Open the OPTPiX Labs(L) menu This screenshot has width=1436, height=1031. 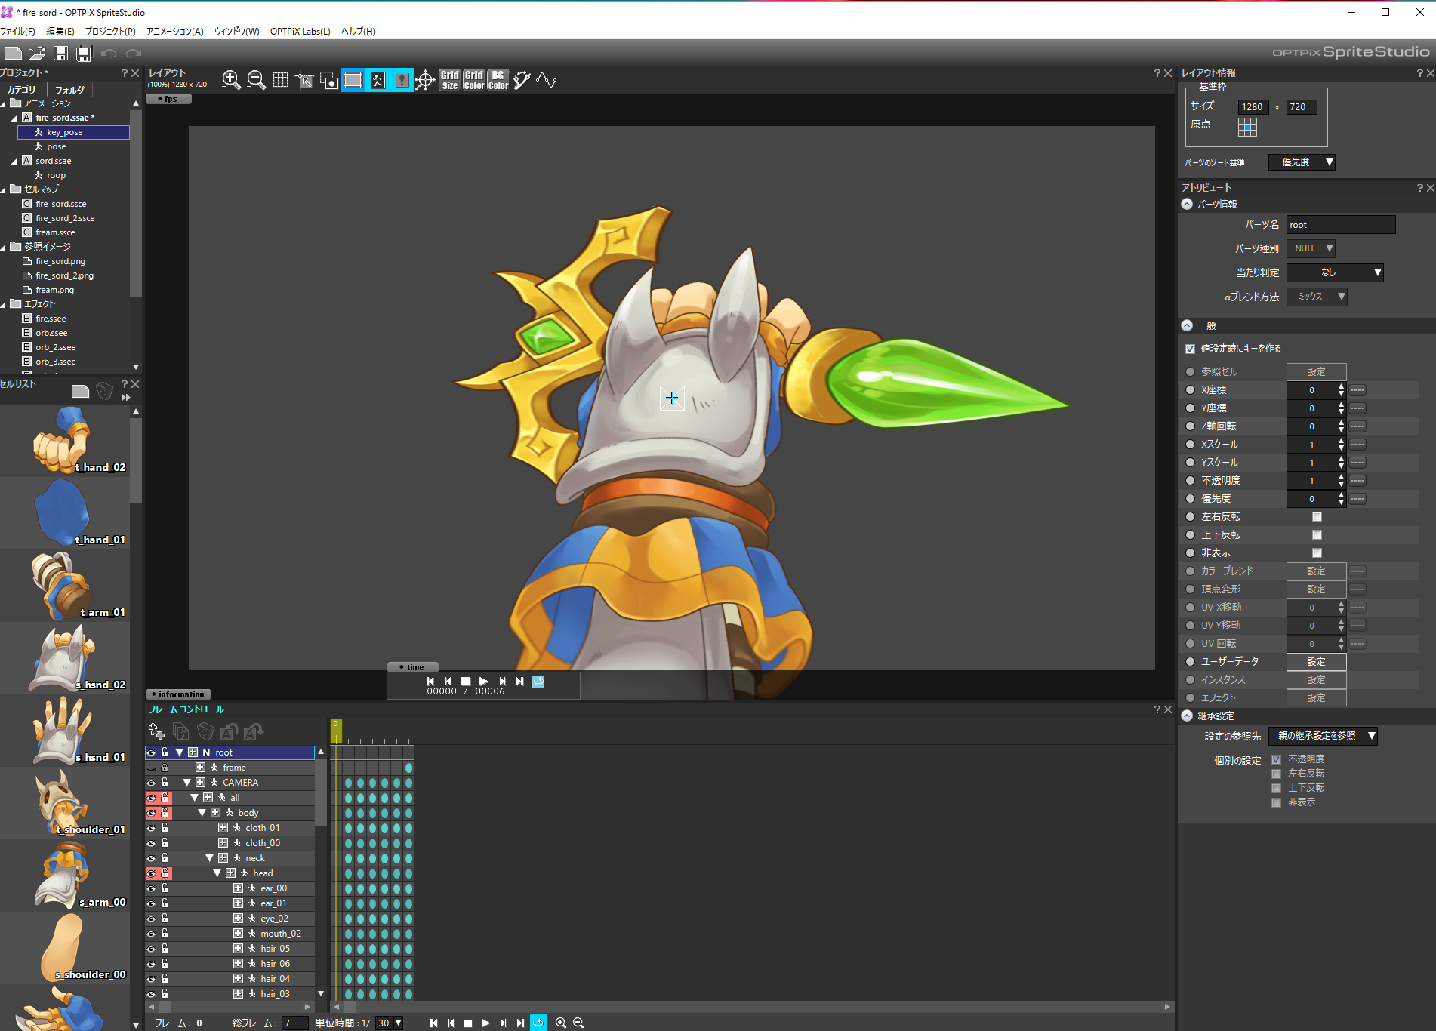point(300,31)
